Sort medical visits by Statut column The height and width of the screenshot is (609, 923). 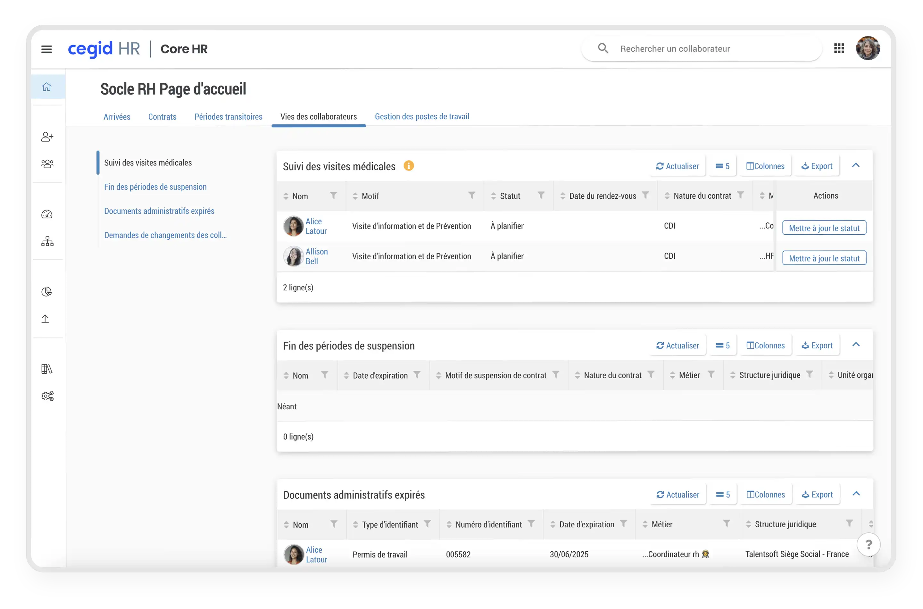(494, 196)
